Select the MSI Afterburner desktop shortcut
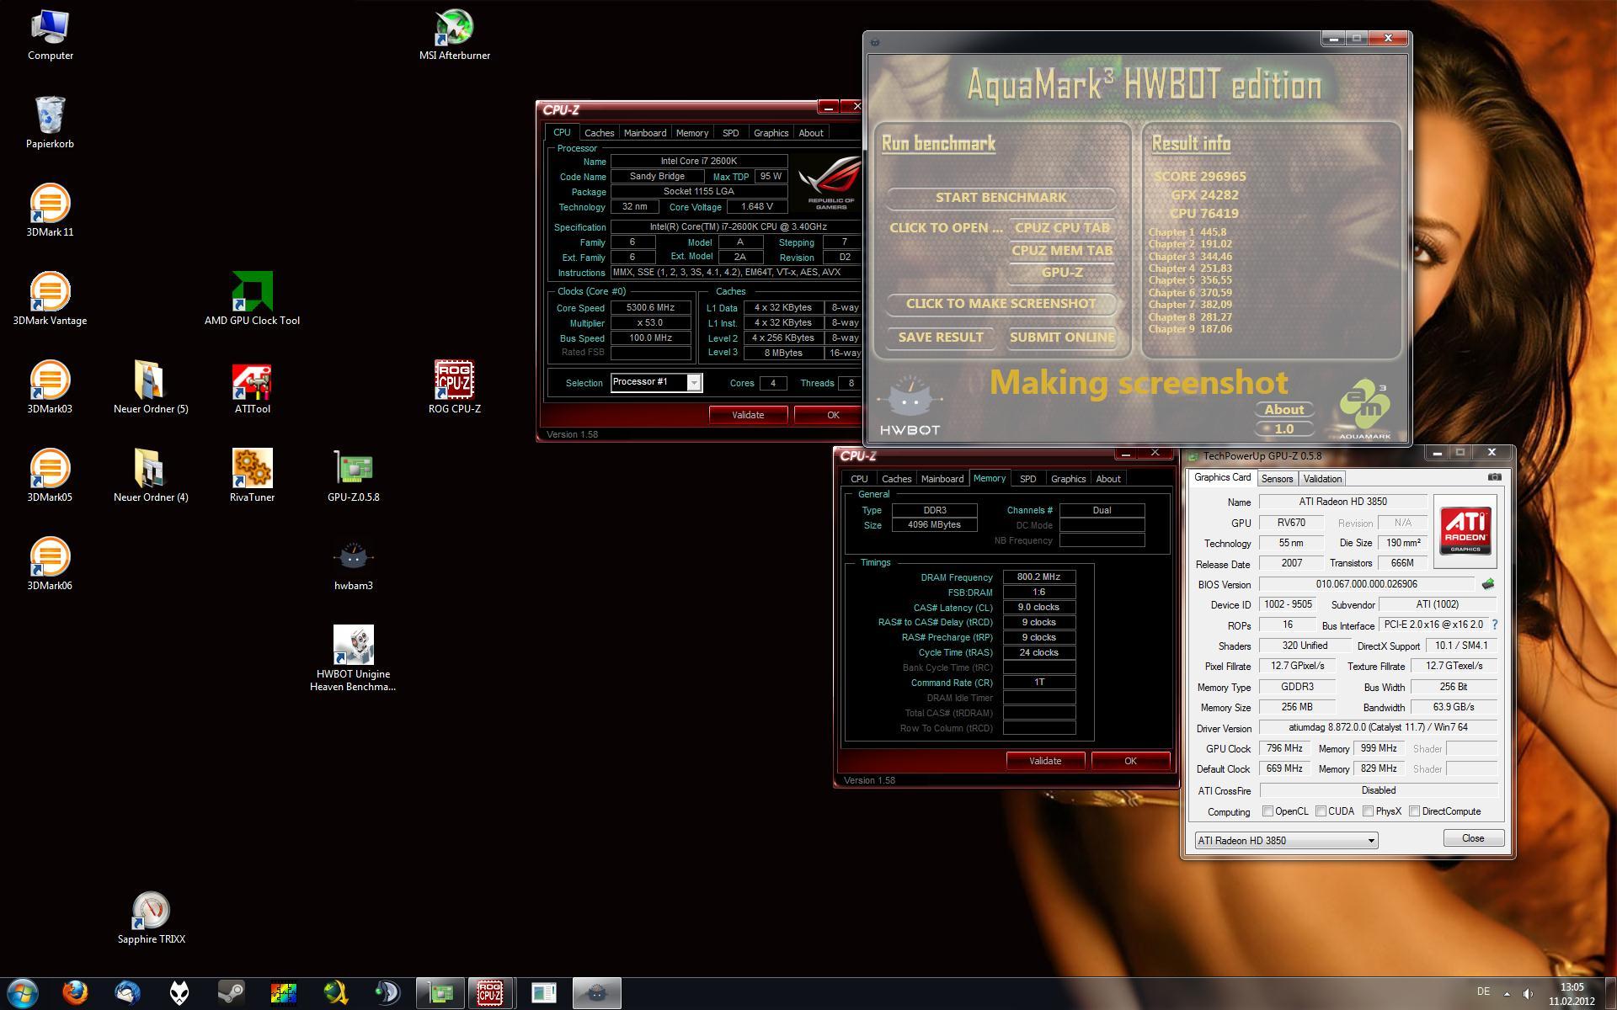 click(455, 35)
